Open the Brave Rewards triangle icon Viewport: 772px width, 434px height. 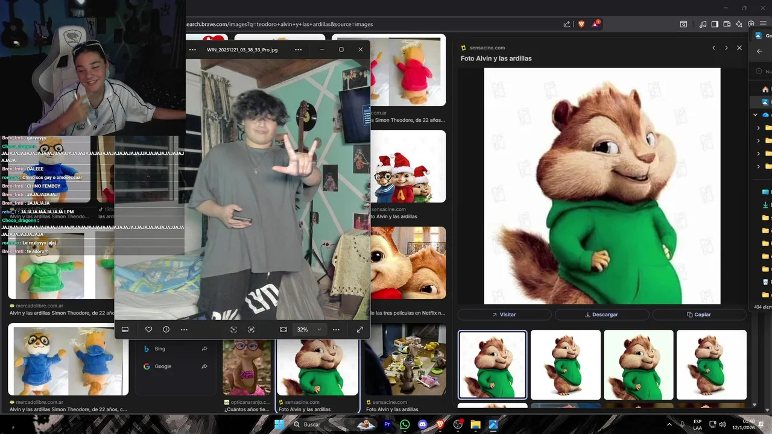pos(596,24)
